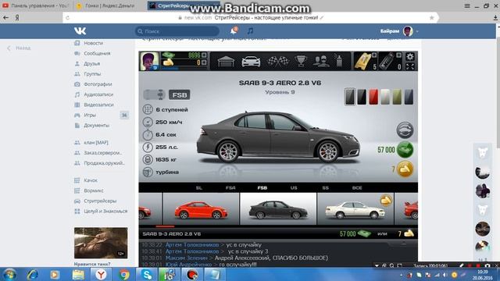
Task: Focus the VK search field
Action: [x=177, y=31]
